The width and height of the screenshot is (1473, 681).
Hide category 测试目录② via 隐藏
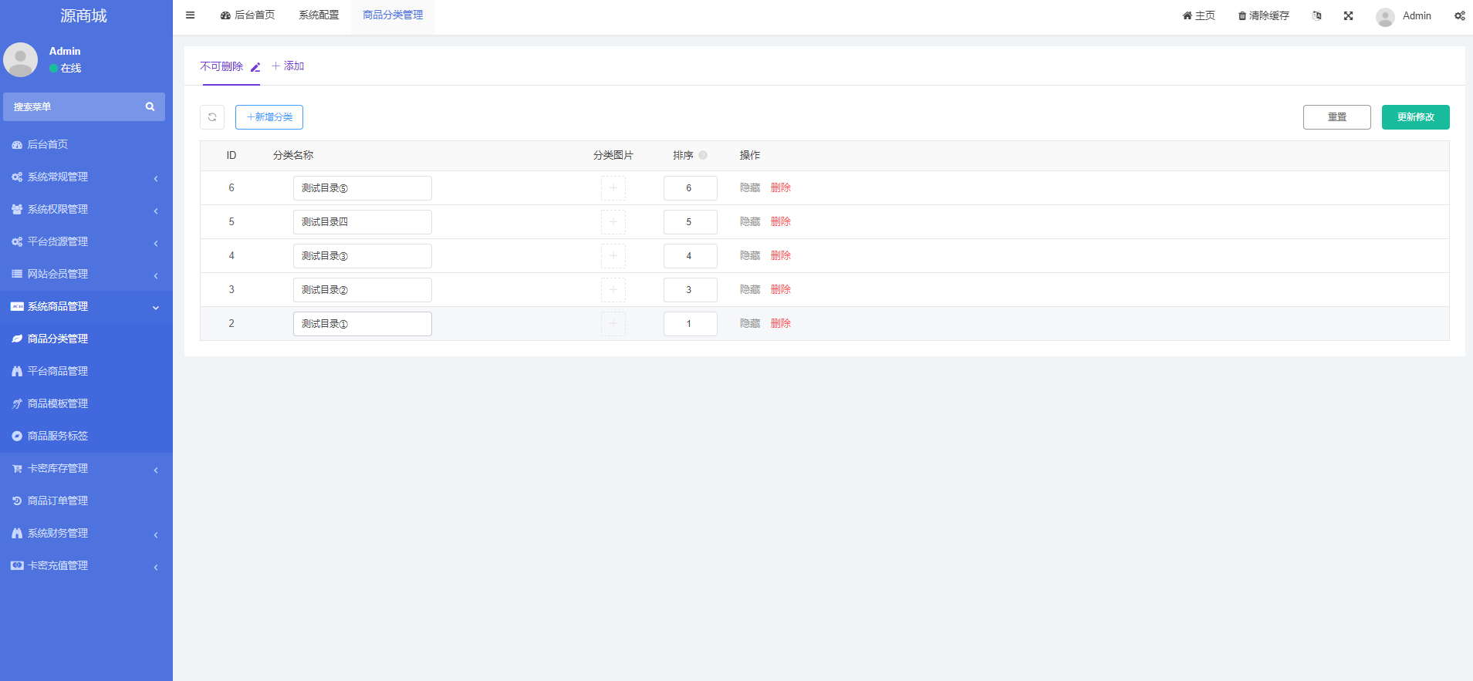tap(750, 290)
